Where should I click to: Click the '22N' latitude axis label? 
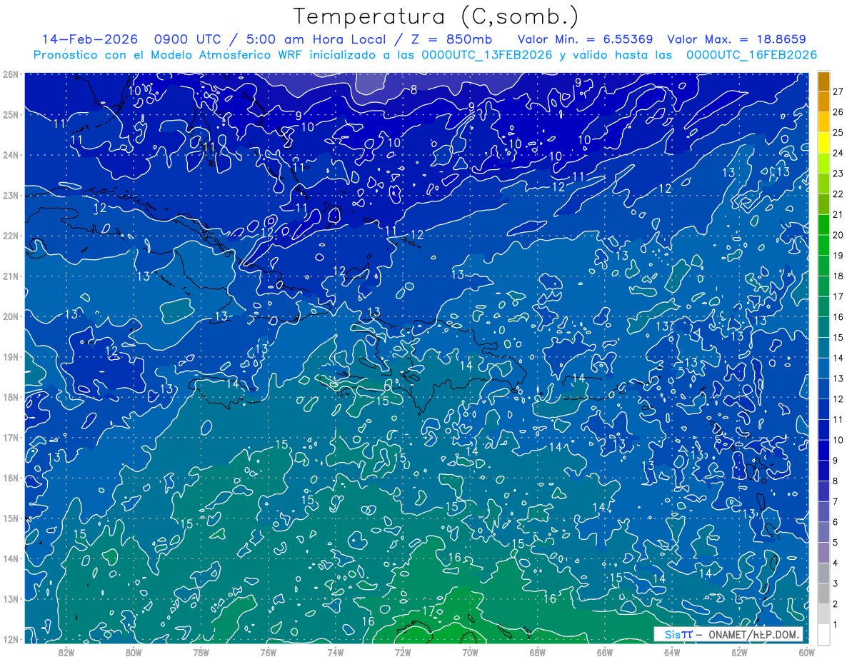coord(10,236)
